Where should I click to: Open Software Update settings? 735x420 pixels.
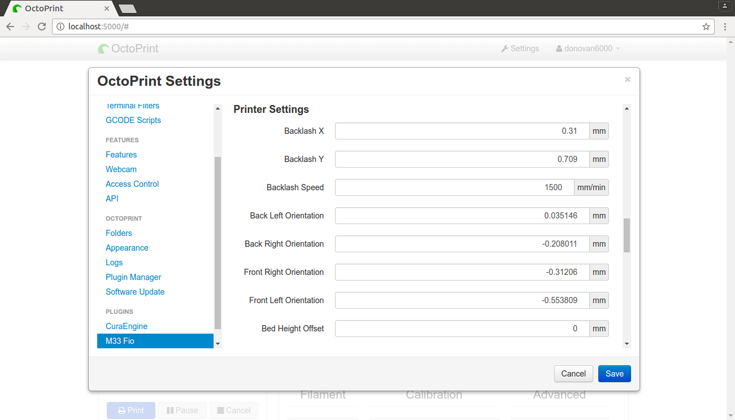coord(135,292)
